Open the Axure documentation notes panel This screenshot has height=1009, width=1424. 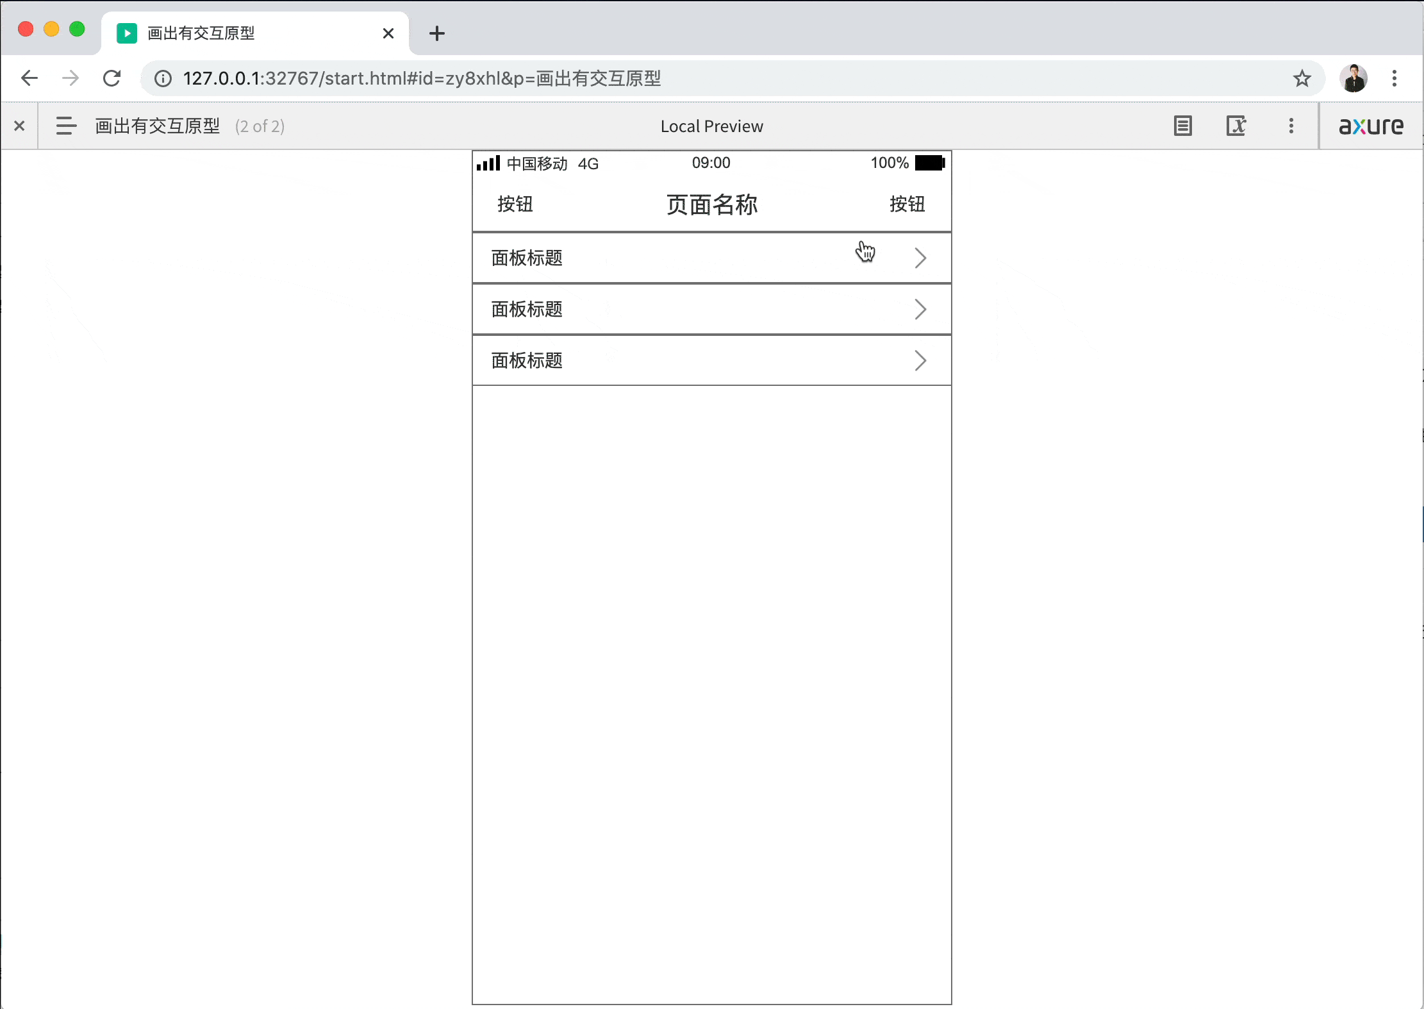tap(1183, 126)
